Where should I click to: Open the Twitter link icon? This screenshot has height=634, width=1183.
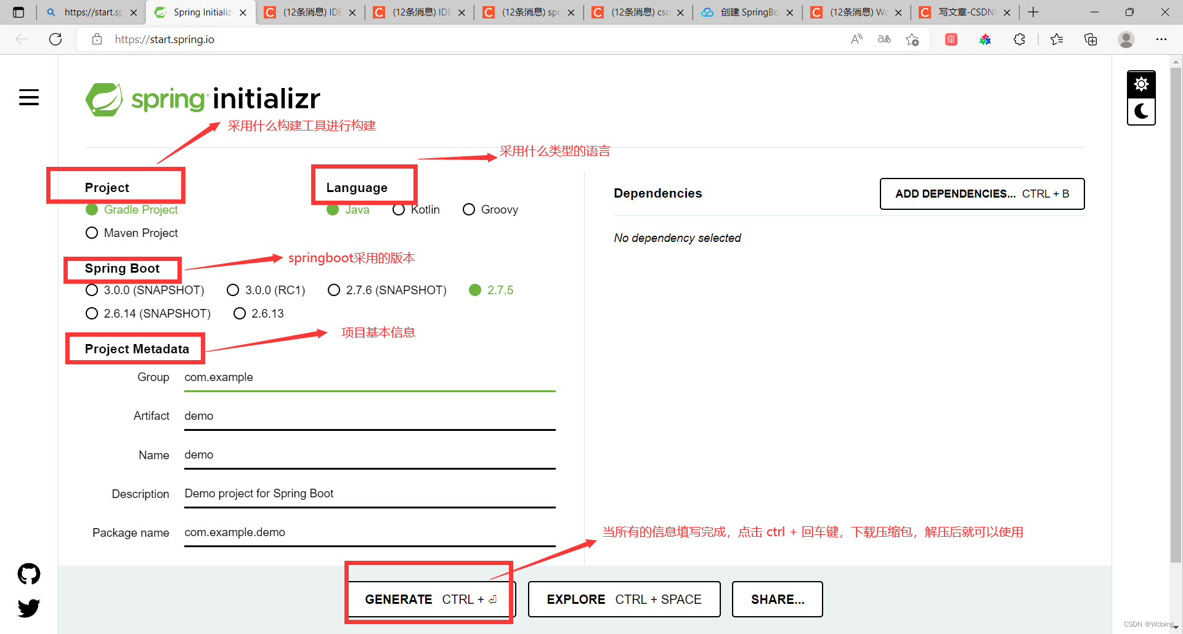[29, 608]
